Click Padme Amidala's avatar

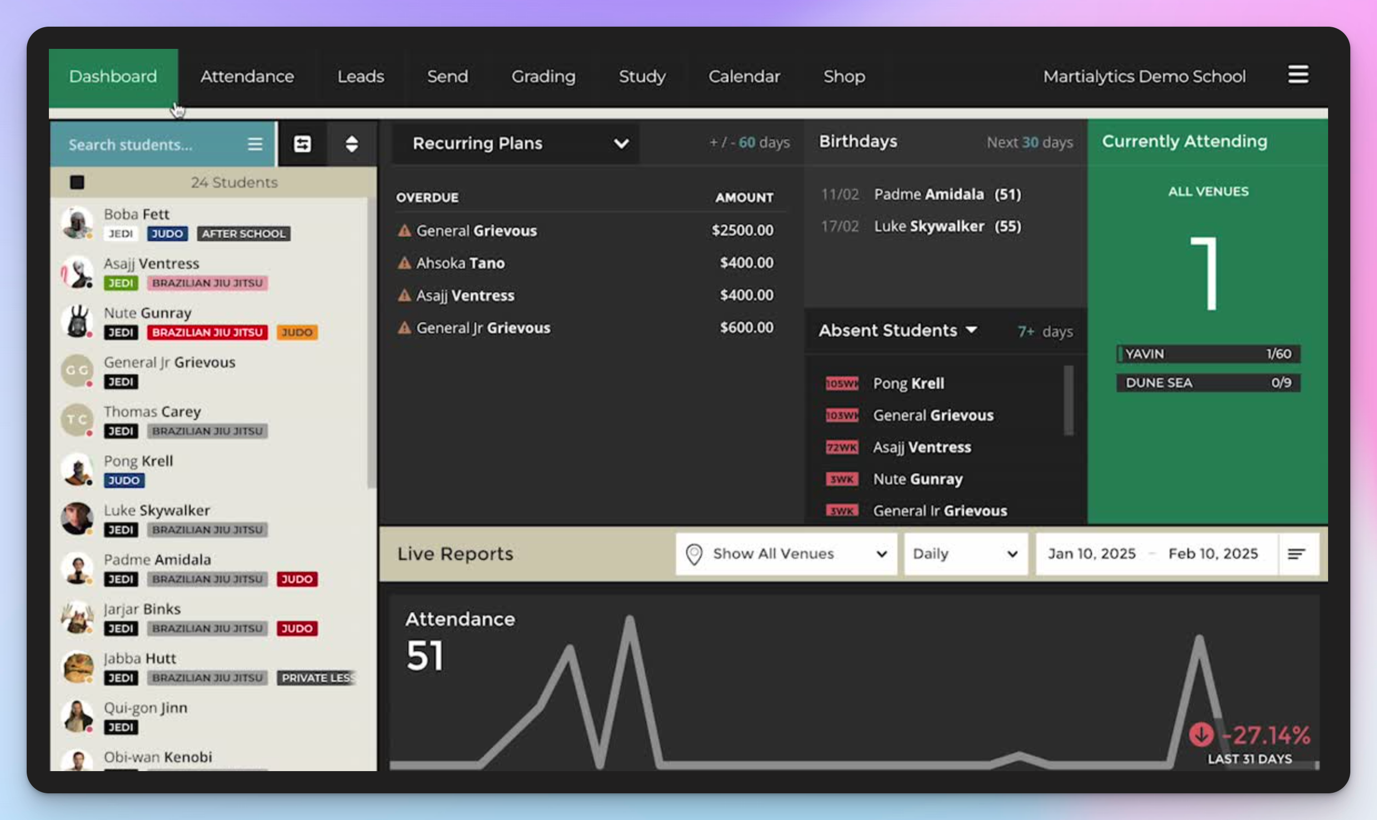pyautogui.click(x=77, y=568)
